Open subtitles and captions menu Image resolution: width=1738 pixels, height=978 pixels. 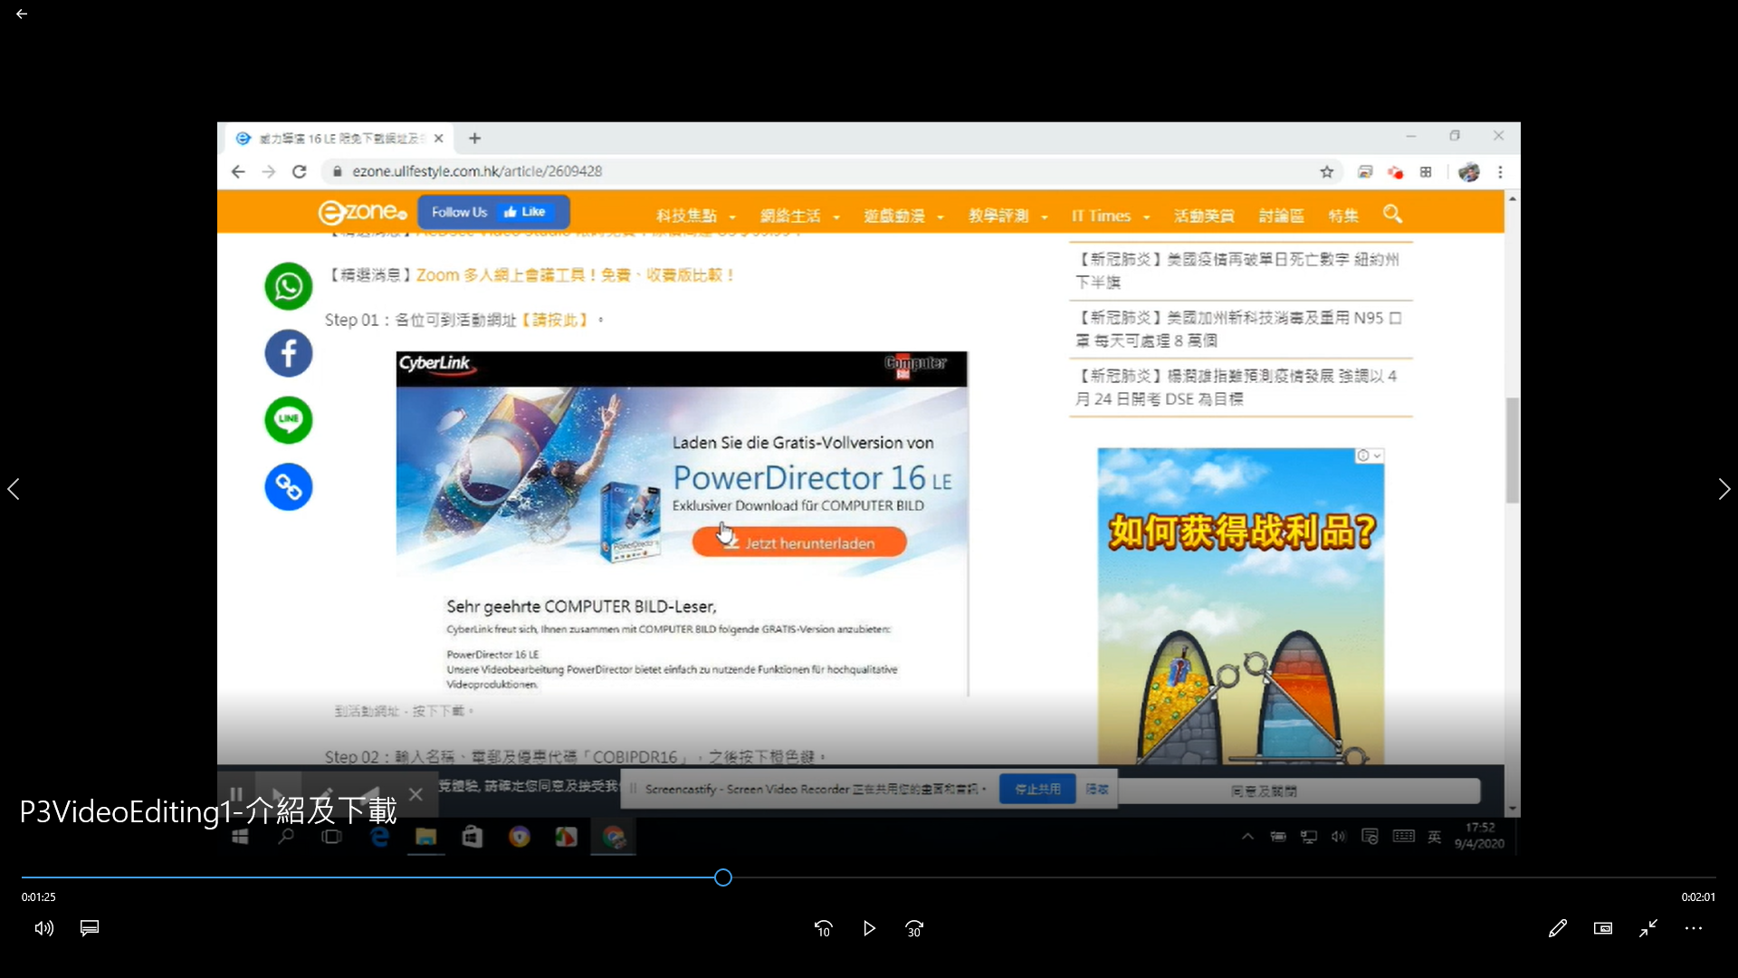click(x=90, y=928)
